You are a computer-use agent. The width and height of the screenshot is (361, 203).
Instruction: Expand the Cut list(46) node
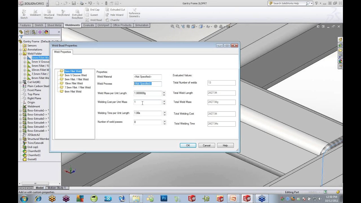[20, 82]
